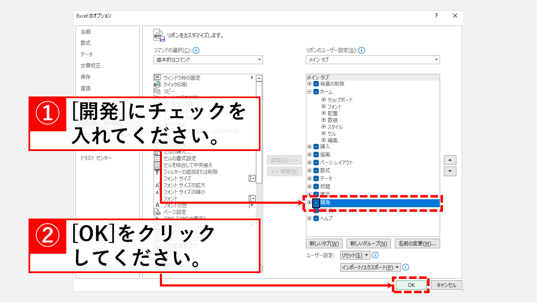Click the combo box indicator on フォント サイズ row

[x=252, y=178]
